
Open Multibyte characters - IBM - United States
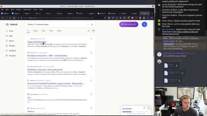click(x=47, y=56)
